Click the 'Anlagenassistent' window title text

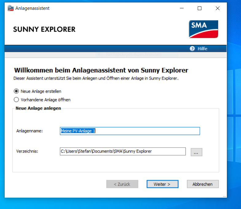33,8
